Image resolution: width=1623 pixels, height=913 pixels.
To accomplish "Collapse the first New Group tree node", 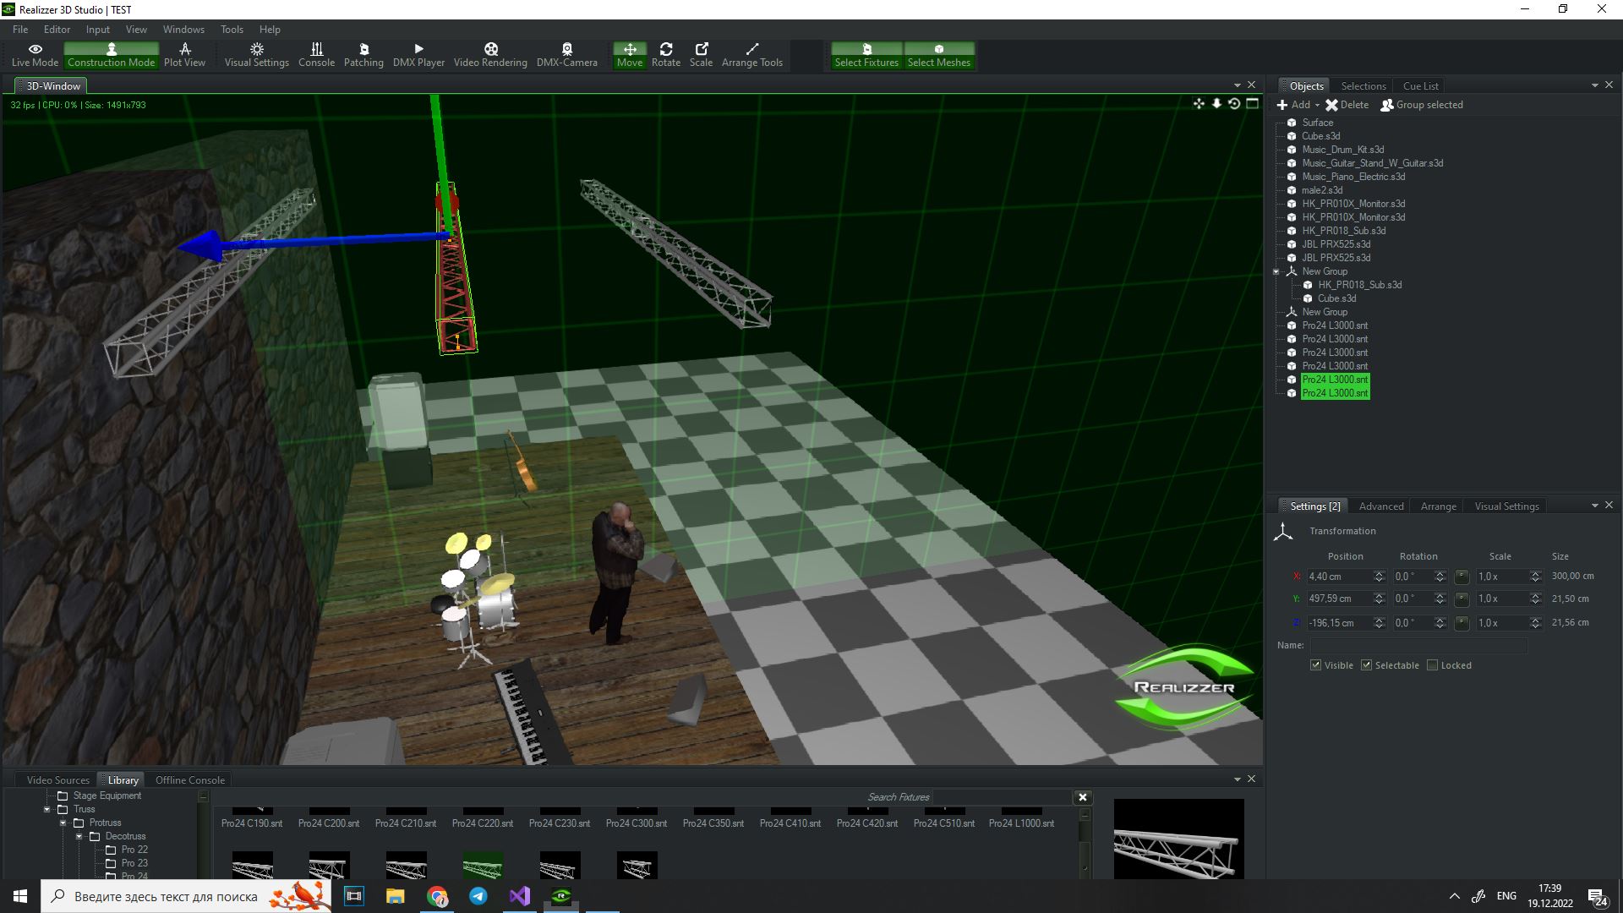I will pos(1276,271).
